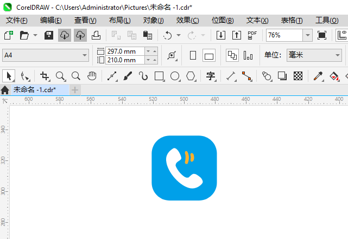Pick the Connector tool
Image resolution: width=348 pixels, height=239 pixels.
click(247, 76)
